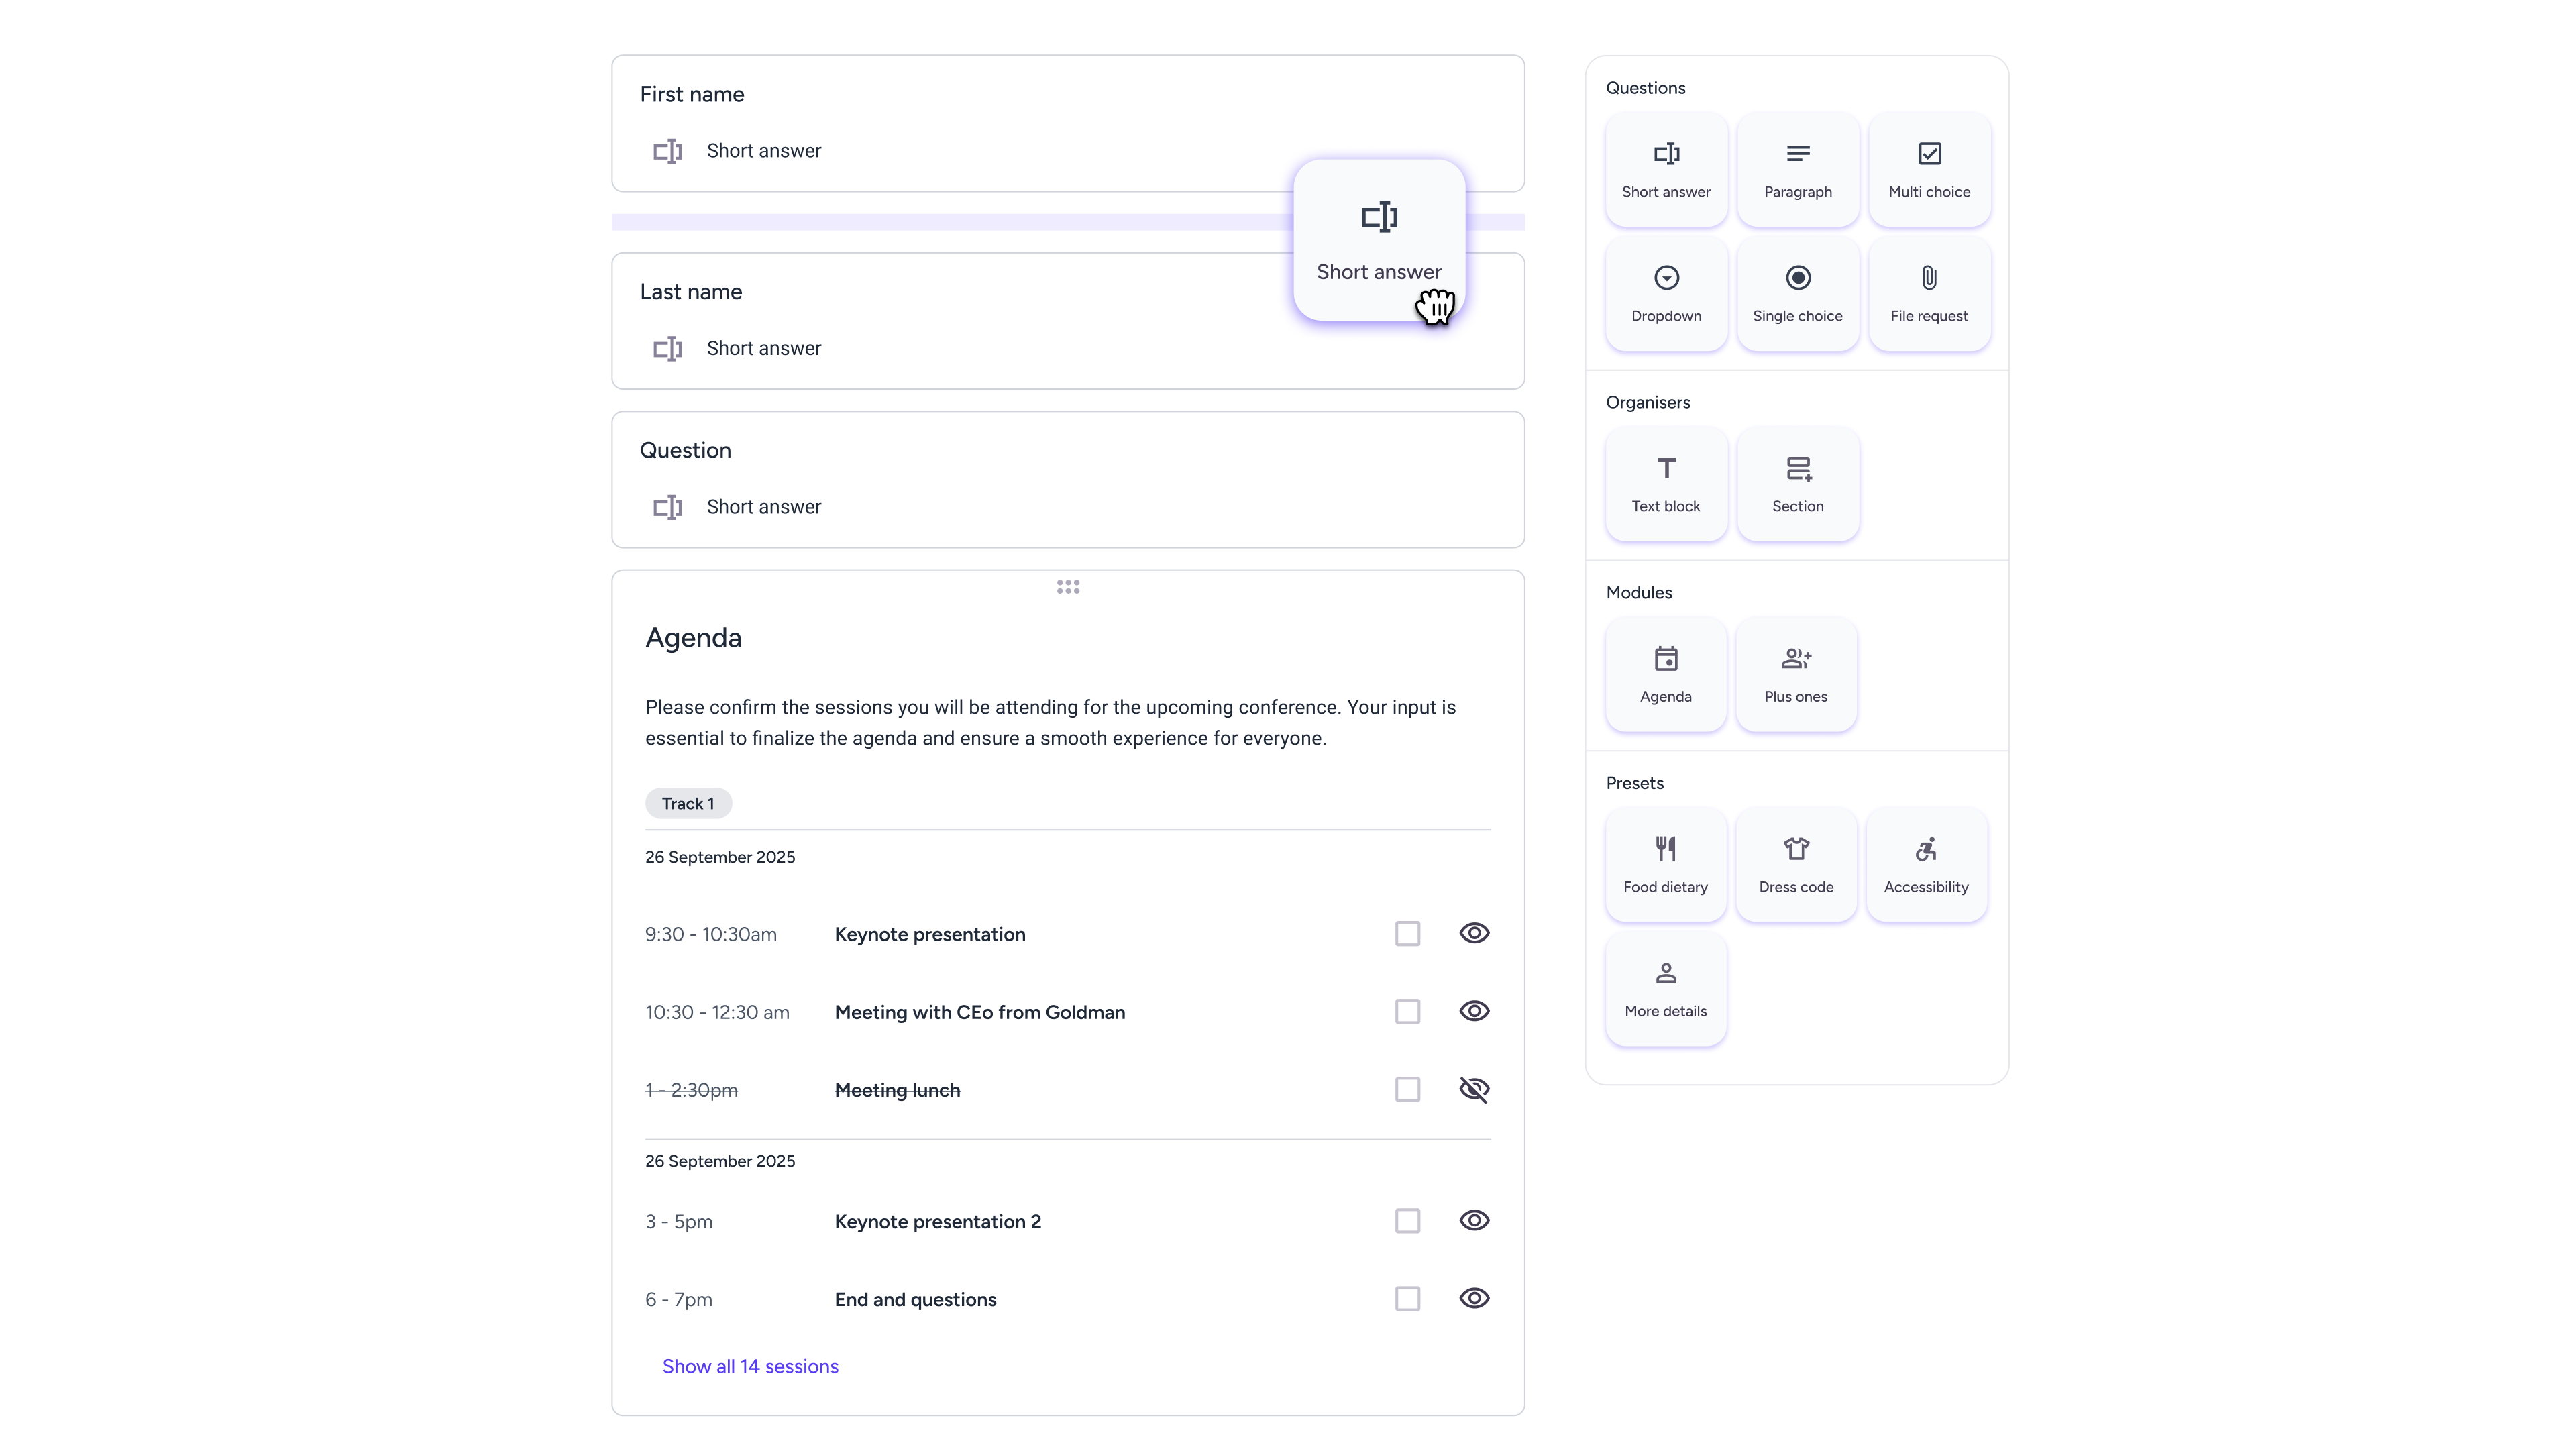Screen dimensions: 2576x1449
Task: Select the Track 1 tab
Action: click(688, 803)
